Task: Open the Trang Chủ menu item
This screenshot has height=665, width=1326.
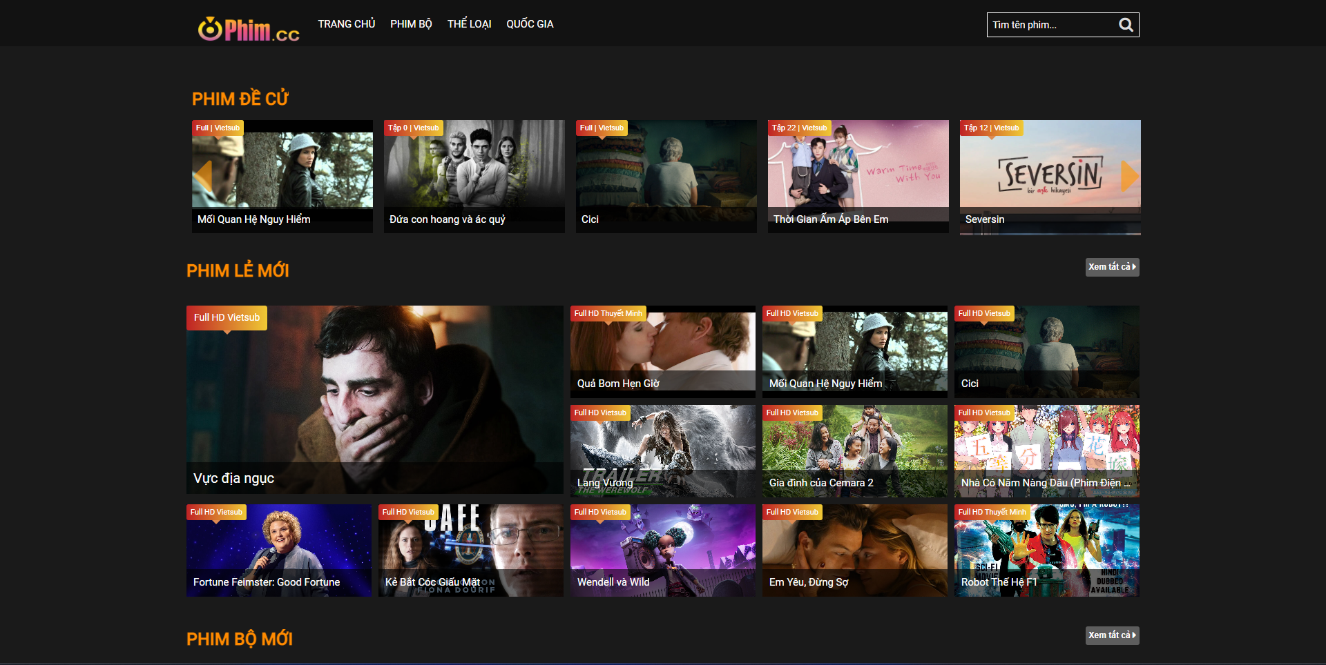Action: click(346, 24)
